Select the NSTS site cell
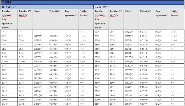This screenshot has width=185, height=106. (131, 87)
